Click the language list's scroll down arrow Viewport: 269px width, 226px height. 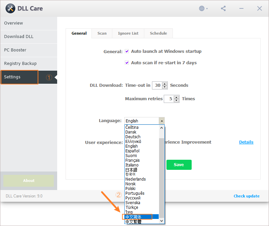[x=161, y=221]
